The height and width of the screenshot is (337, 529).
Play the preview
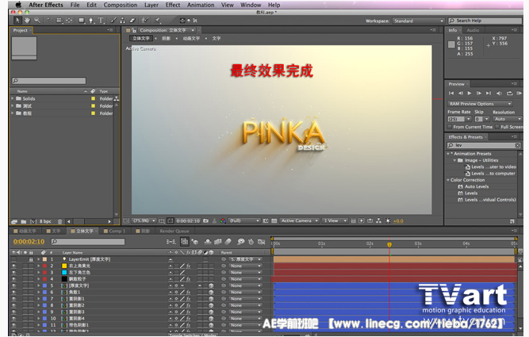point(470,93)
